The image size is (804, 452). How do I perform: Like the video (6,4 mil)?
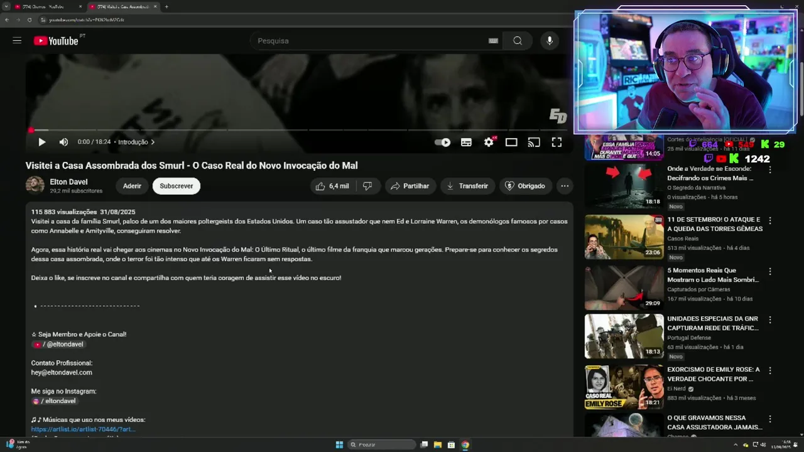click(x=332, y=186)
